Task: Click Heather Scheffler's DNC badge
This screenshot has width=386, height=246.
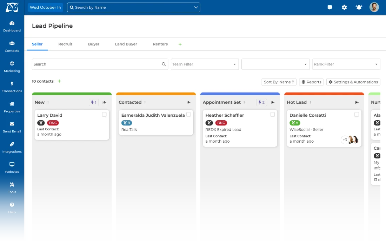Action: (221, 123)
